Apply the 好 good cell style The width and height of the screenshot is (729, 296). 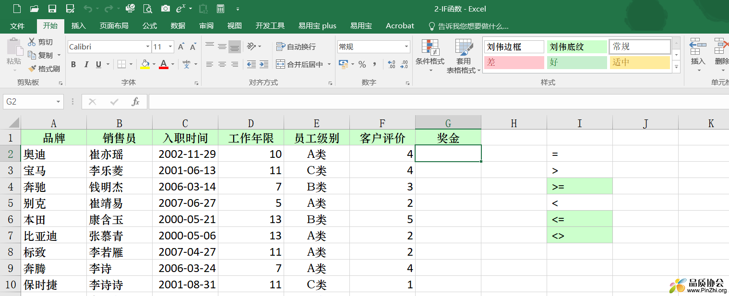577,62
